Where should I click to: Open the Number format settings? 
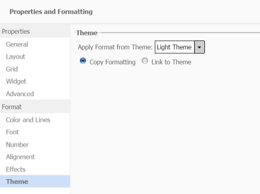[x=17, y=145]
